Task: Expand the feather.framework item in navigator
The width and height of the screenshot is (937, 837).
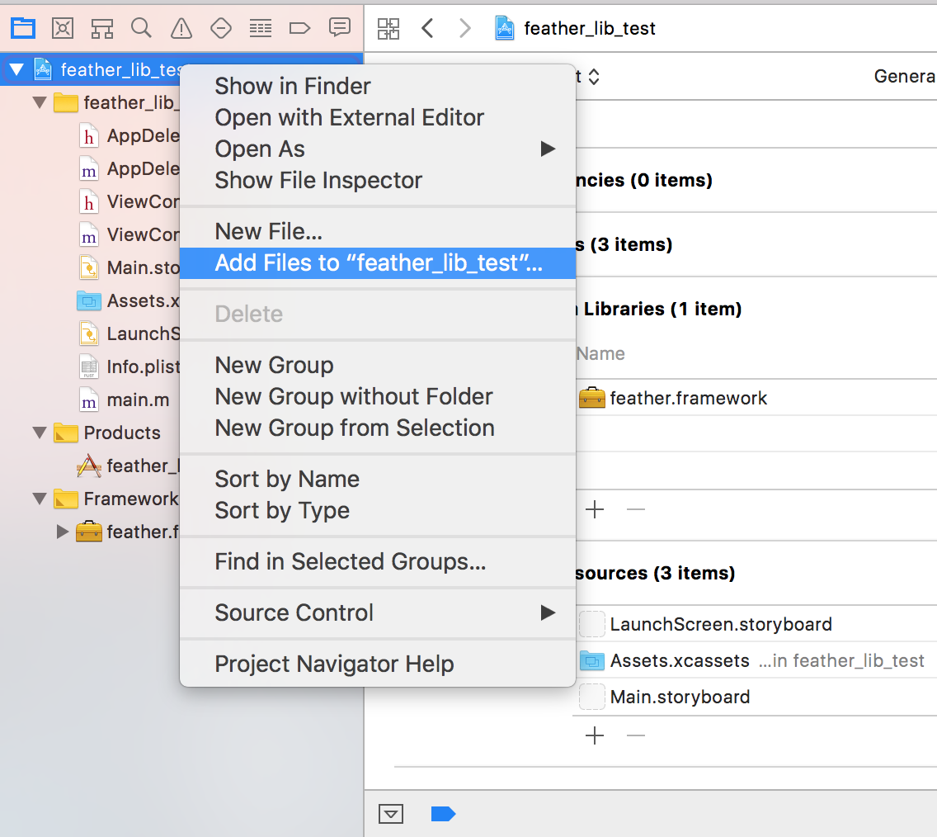Action: [62, 532]
